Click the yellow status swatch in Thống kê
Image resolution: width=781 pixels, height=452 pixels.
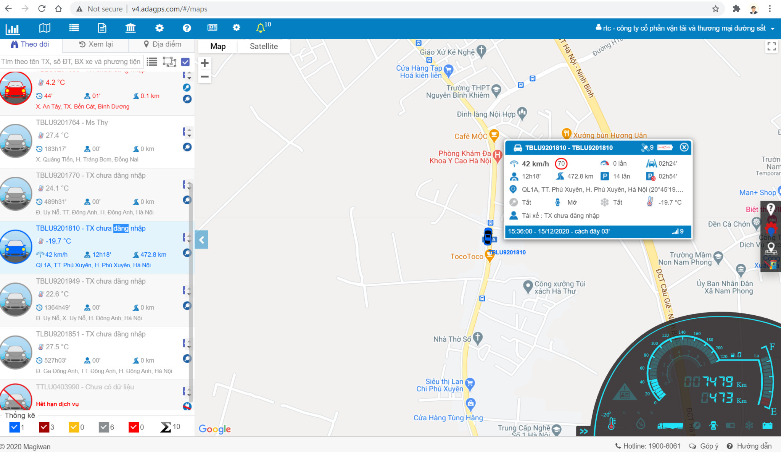pyautogui.click(x=74, y=427)
